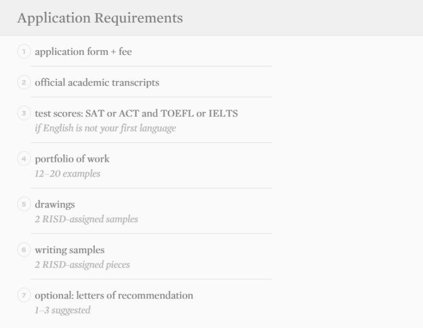The width and height of the screenshot is (423, 328).
Task: Click 'if English is not your first language' note
Action: 105,128
